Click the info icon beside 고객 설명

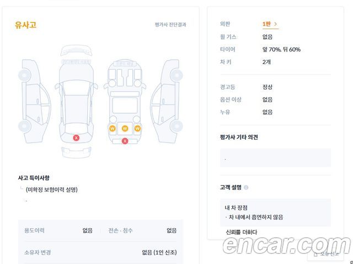point(246,188)
